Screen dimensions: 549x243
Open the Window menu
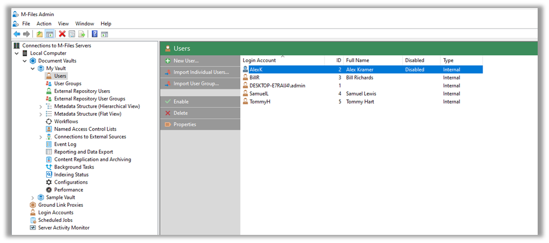pyautogui.click(x=85, y=24)
